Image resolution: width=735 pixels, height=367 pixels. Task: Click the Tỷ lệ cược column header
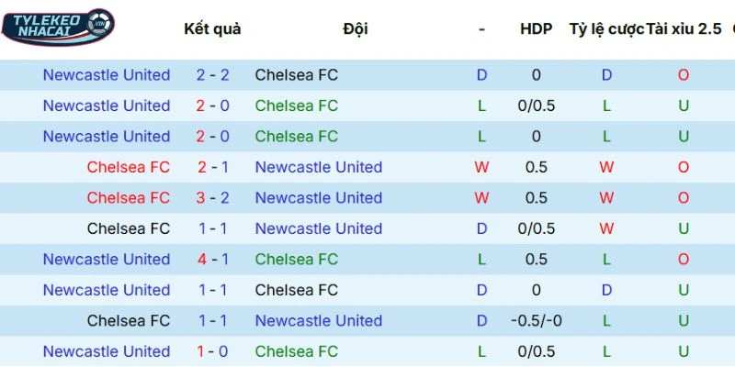(605, 28)
